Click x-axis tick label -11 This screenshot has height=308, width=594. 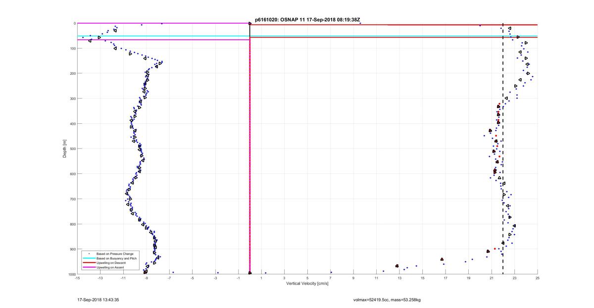[x=123, y=278]
